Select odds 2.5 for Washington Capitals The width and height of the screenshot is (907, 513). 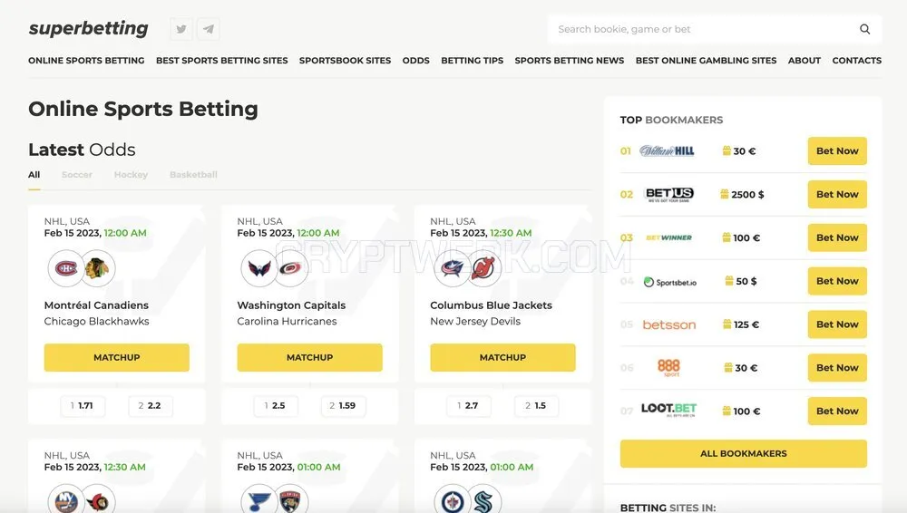[276, 406]
